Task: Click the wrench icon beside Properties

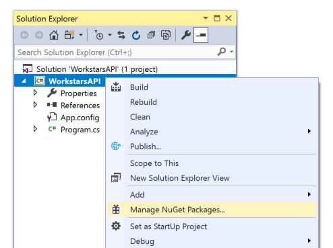Action: 52,93
